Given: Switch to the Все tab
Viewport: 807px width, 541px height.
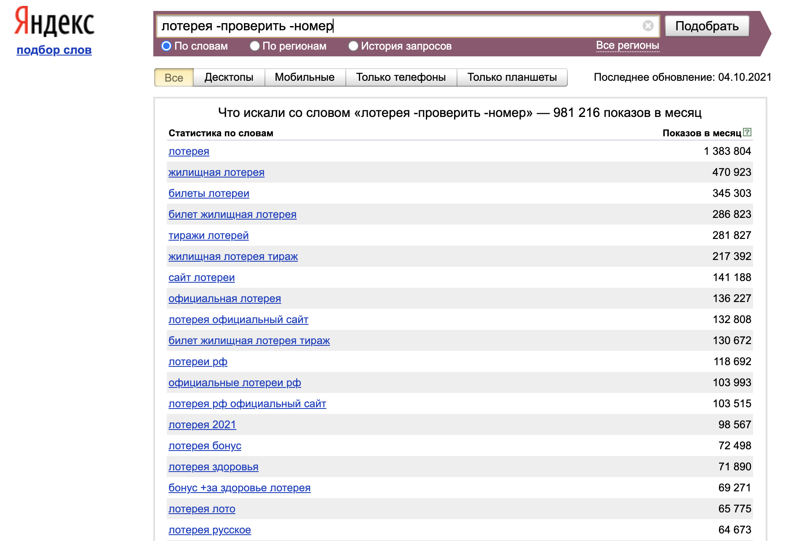Looking at the screenshot, I should coord(174,77).
